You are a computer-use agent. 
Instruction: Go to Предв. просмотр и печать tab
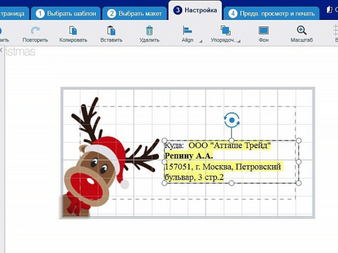[272, 14]
